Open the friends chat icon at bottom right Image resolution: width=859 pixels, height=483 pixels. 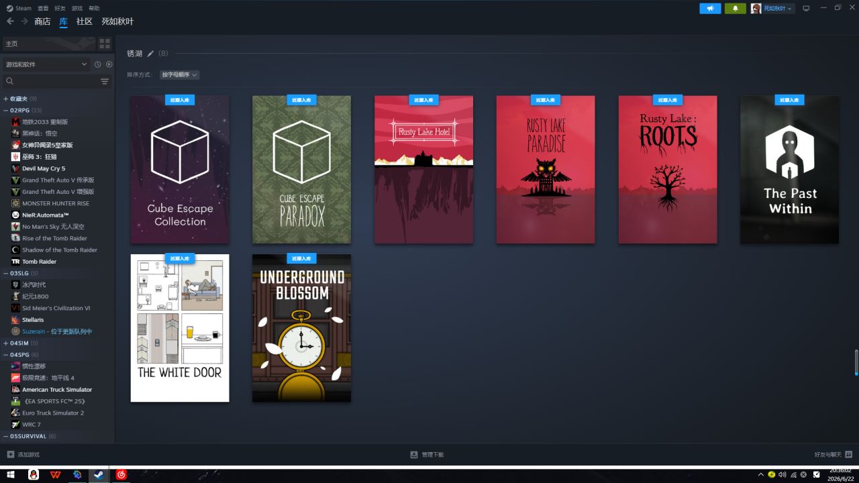click(849, 454)
